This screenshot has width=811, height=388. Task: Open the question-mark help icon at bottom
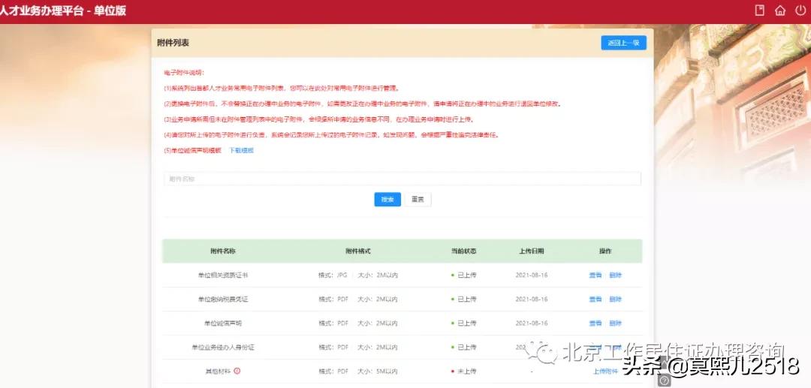tap(665, 380)
